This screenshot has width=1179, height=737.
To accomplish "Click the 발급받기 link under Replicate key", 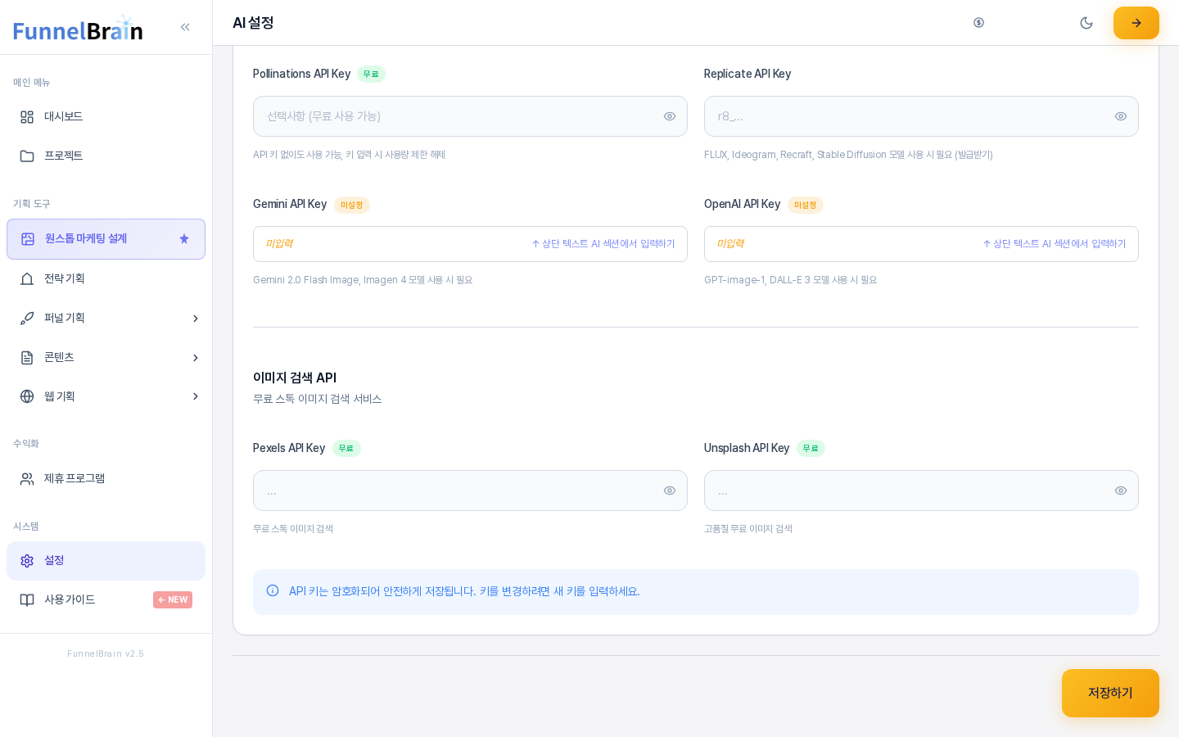I will click(x=973, y=155).
